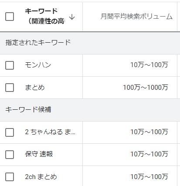Open the モンハン keyword entry

tap(38, 65)
